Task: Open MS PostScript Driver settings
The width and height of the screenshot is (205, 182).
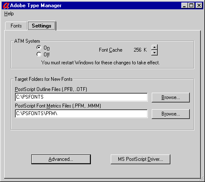Action: 140,159
